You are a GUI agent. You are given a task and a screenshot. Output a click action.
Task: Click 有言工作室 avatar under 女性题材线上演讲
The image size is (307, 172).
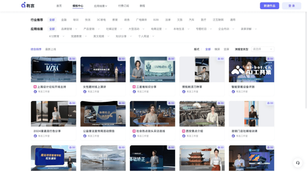point(85,92)
